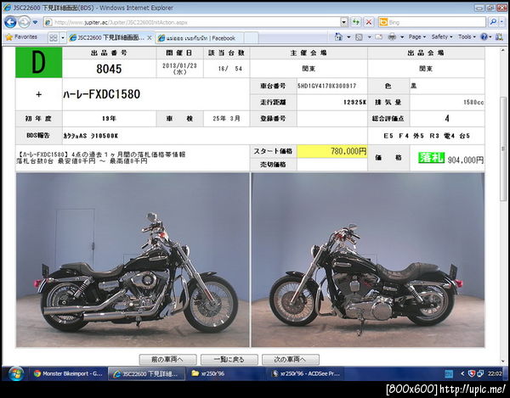Return to list 一覧に戻る
The image size is (510, 398).
pos(229,359)
